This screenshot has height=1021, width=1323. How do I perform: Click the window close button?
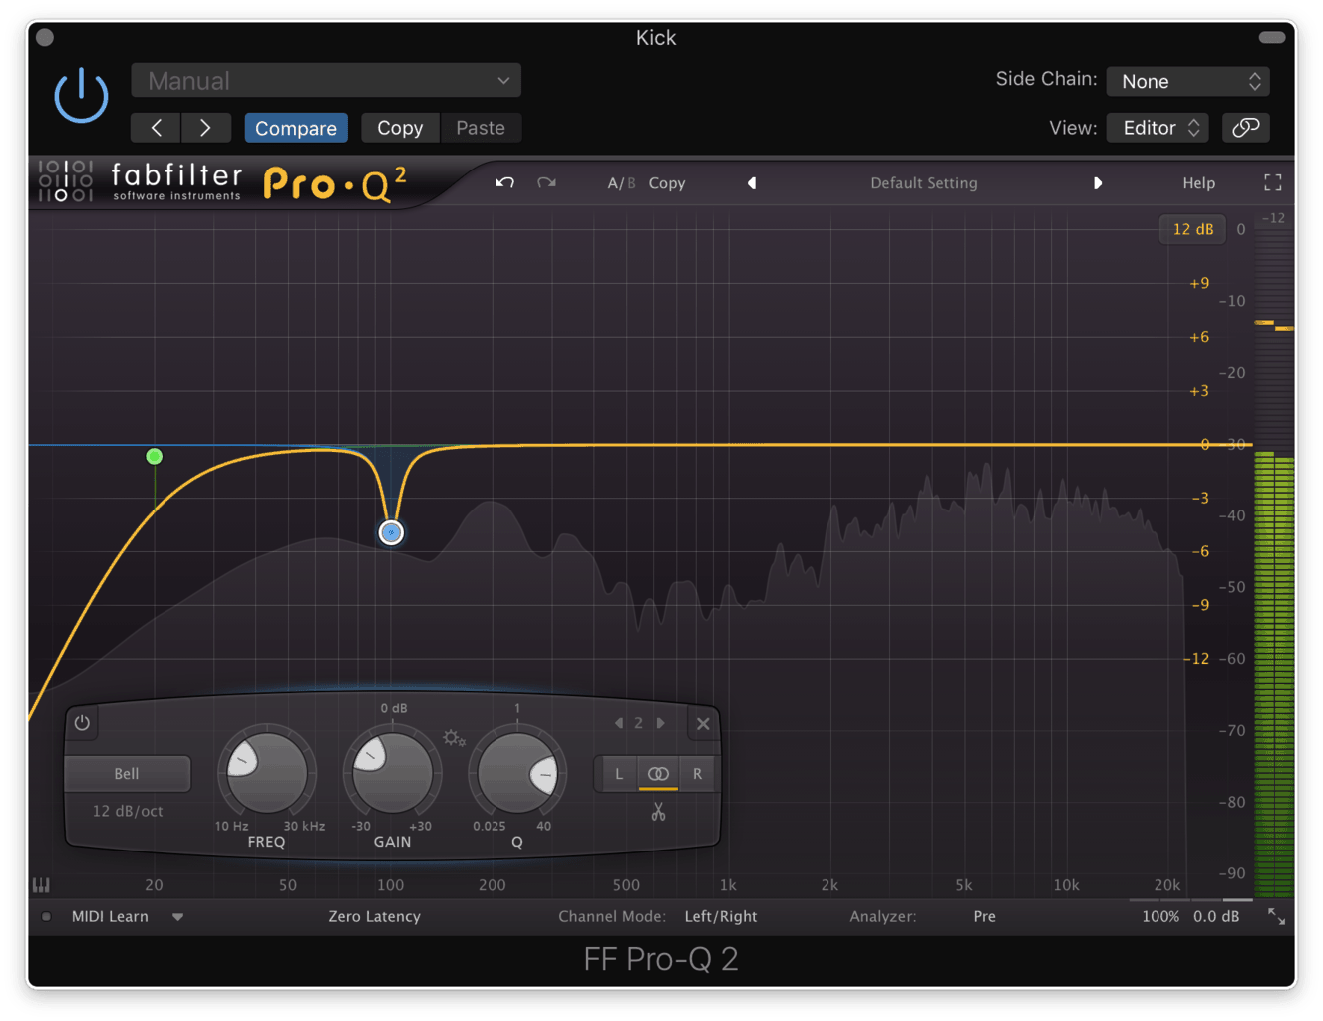(x=45, y=38)
